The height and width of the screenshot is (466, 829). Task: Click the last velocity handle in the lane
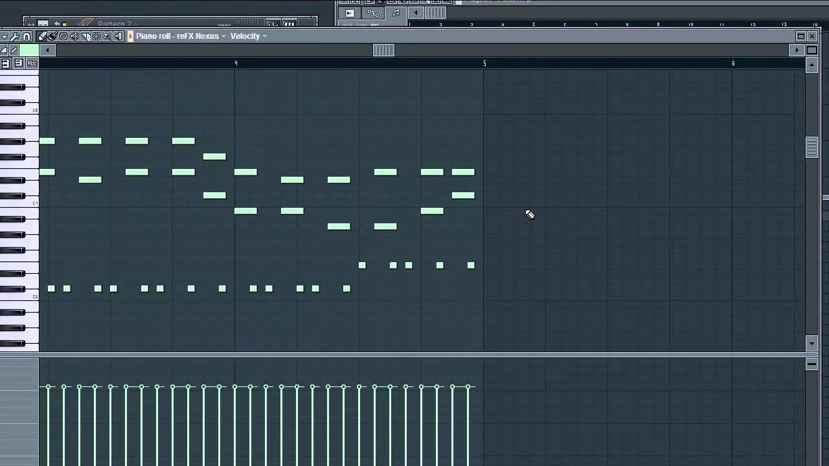(468, 387)
